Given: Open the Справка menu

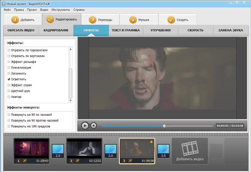Looking at the screenshot, I should 79,10.
